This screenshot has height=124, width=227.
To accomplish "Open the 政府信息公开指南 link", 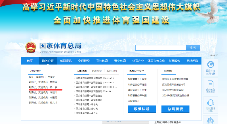I will [x=137, y=84].
